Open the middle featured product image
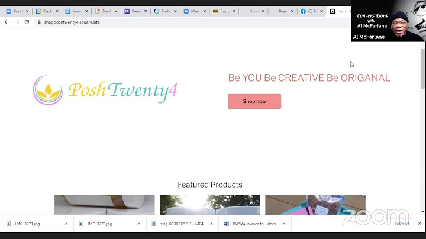The image size is (426, 239). coord(210,205)
